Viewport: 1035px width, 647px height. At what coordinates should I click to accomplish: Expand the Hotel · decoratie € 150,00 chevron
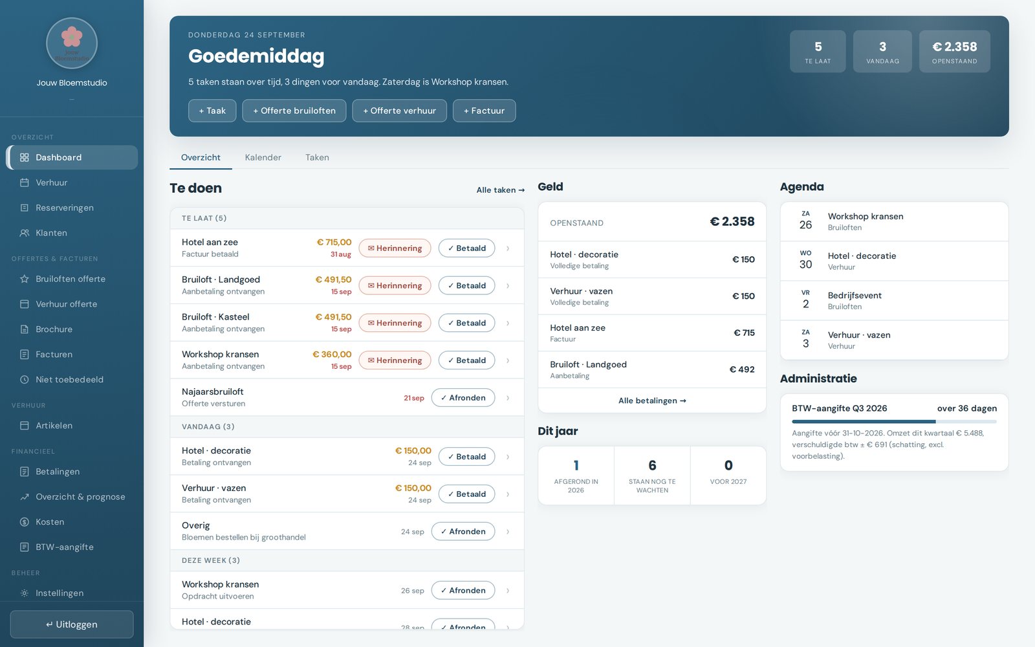click(x=508, y=457)
